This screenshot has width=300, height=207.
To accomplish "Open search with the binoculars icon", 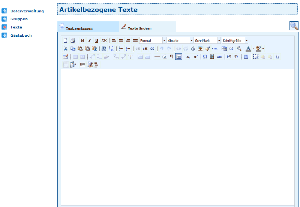I will pyautogui.click(x=104, y=49).
